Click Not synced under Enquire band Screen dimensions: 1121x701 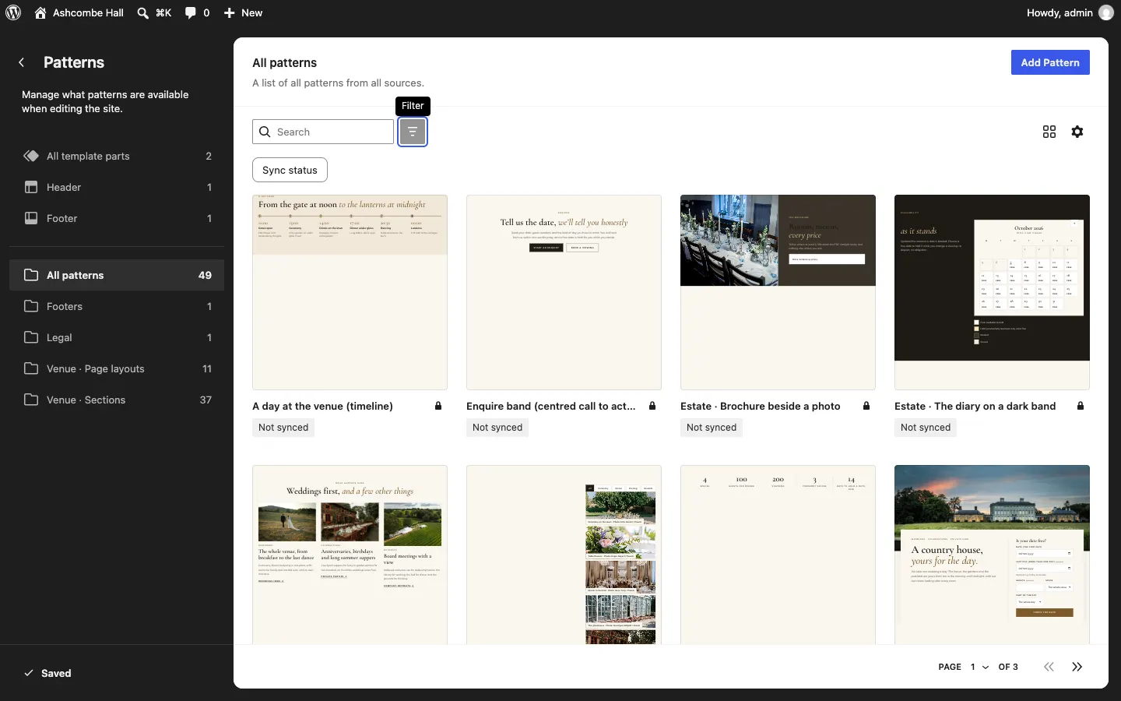[497, 427]
